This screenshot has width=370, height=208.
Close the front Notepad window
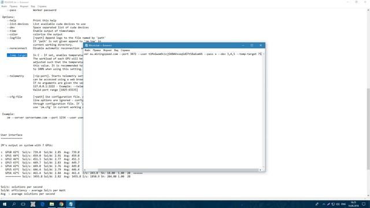pyautogui.click(x=261, y=45)
